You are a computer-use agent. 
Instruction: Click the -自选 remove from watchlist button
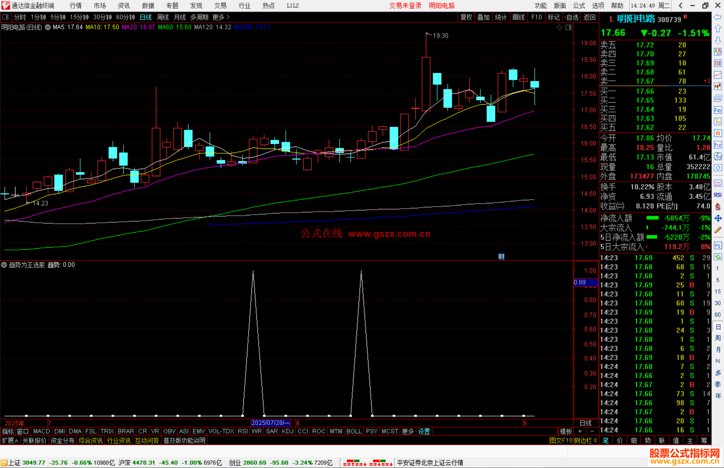pos(571,17)
